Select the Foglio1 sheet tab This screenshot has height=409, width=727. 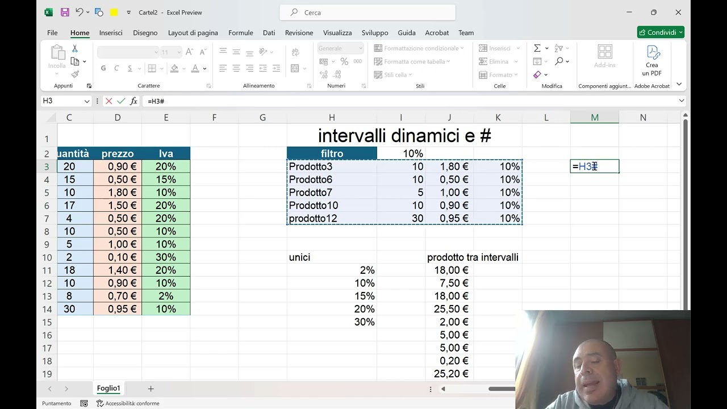[108, 389]
